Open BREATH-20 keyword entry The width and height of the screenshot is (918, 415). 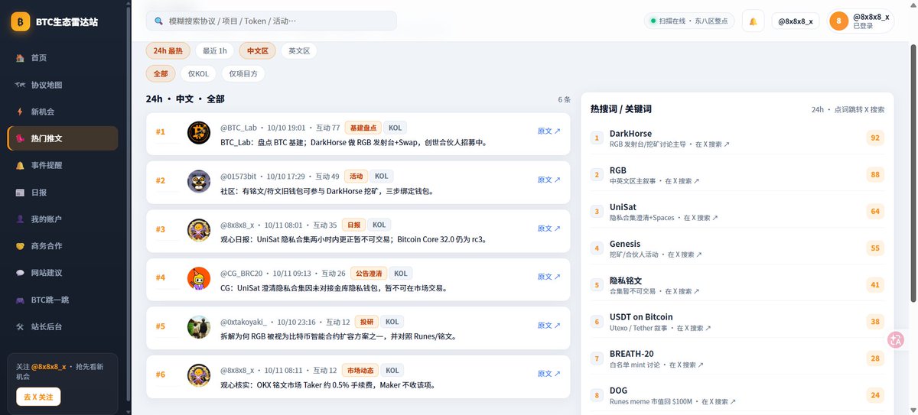(737, 358)
